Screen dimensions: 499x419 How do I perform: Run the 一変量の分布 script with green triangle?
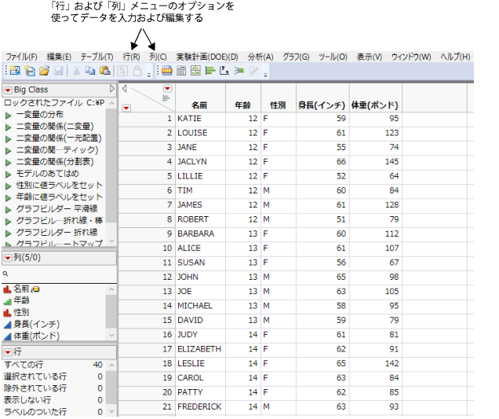pyautogui.click(x=9, y=115)
